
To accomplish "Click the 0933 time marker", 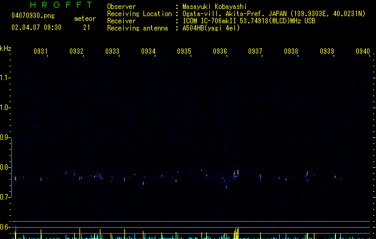I will (x=112, y=51).
